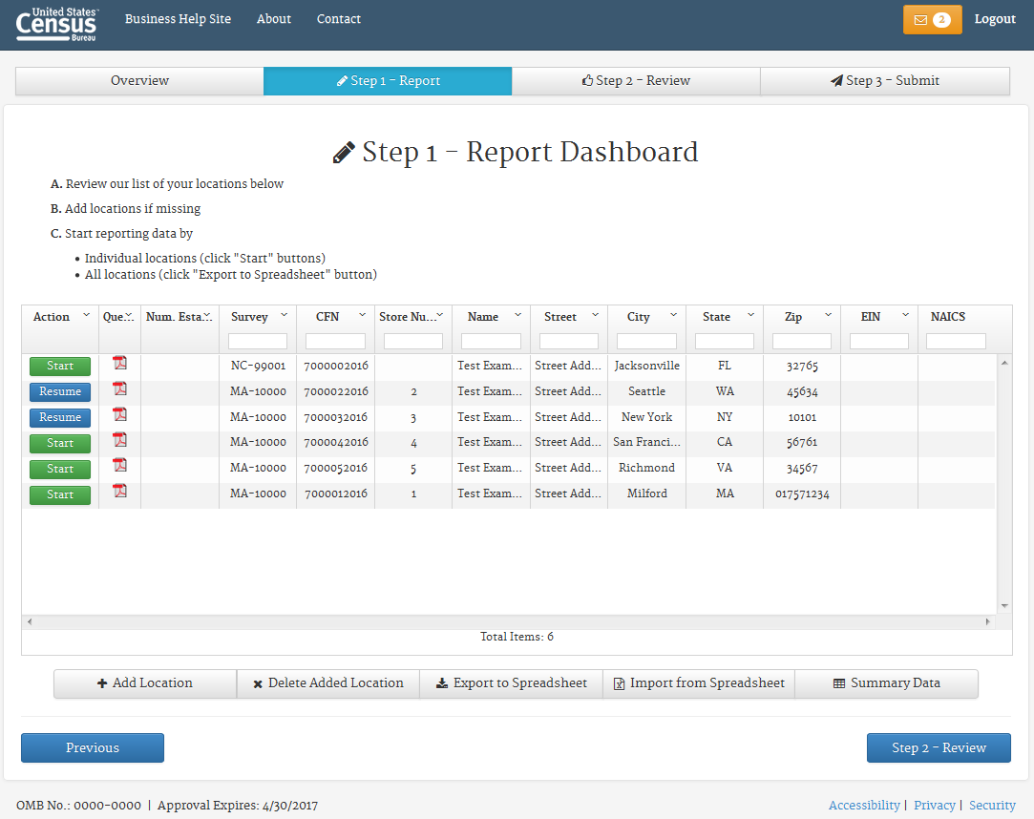Select the Step 1 - Report tab
This screenshot has height=819, width=1034.
pyautogui.click(x=388, y=81)
